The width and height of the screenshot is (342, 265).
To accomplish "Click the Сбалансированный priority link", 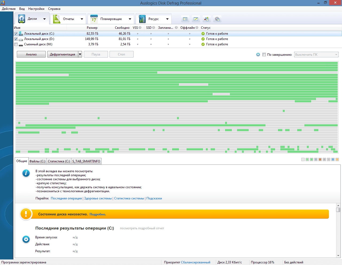I will point(196,262).
